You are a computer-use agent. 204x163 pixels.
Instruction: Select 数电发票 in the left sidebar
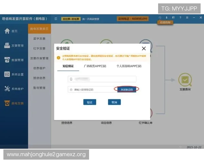tap(14, 103)
